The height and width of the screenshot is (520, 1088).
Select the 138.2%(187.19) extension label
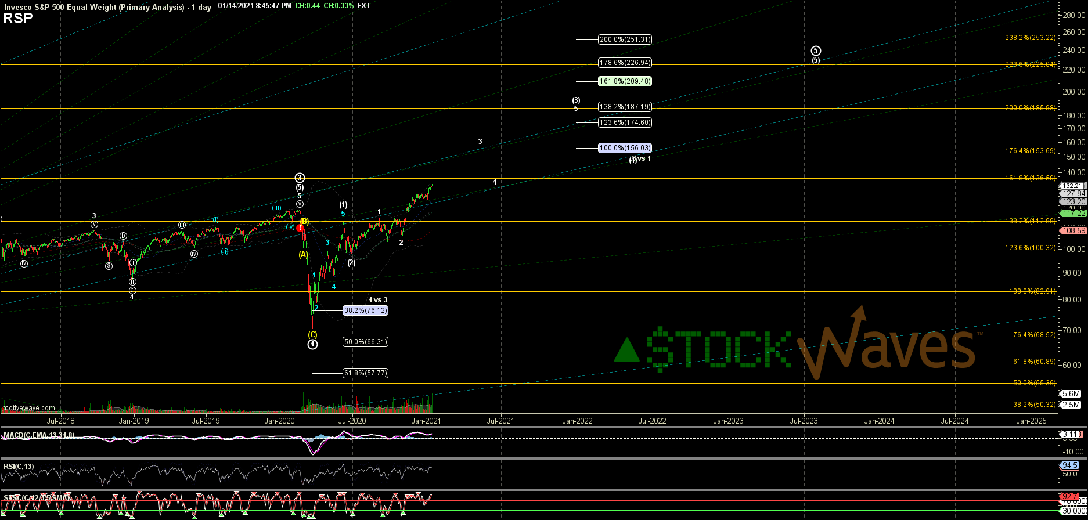[625, 107]
